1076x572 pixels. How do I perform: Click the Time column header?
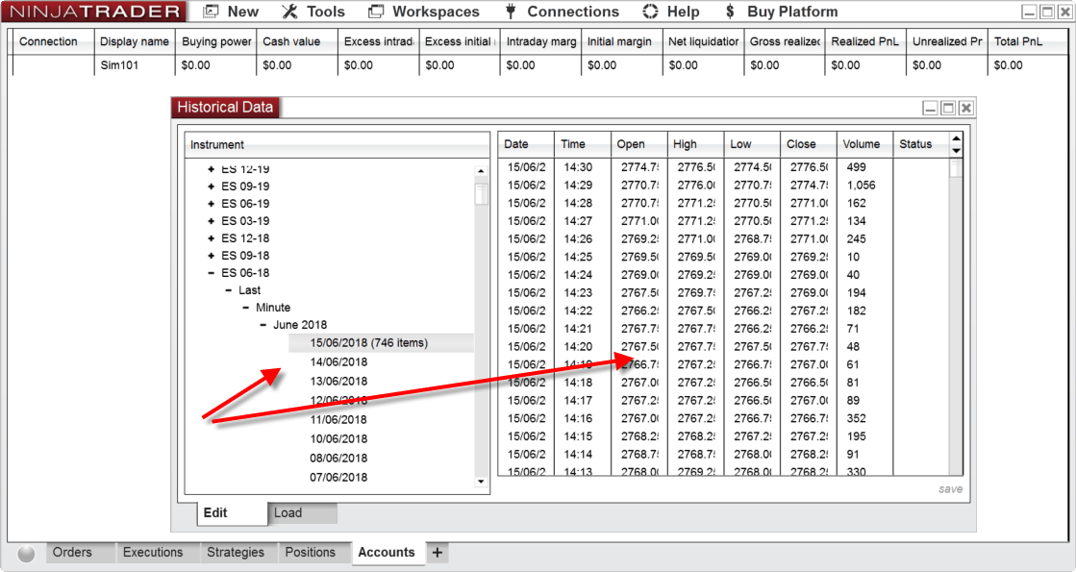click(x=583, y=144)
